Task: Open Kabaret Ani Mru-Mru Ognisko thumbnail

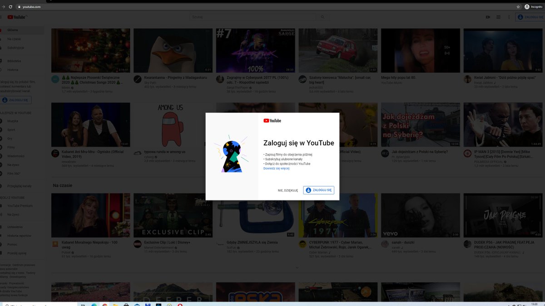Action: pos(91,125)
